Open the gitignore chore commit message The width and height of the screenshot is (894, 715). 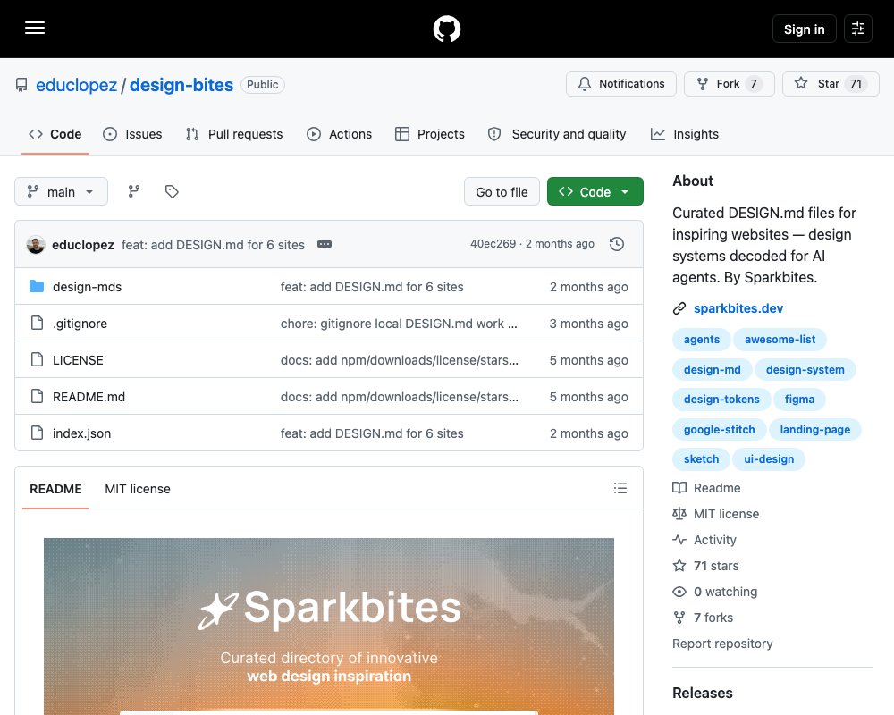pyautogui.click(x=399, y=324)
